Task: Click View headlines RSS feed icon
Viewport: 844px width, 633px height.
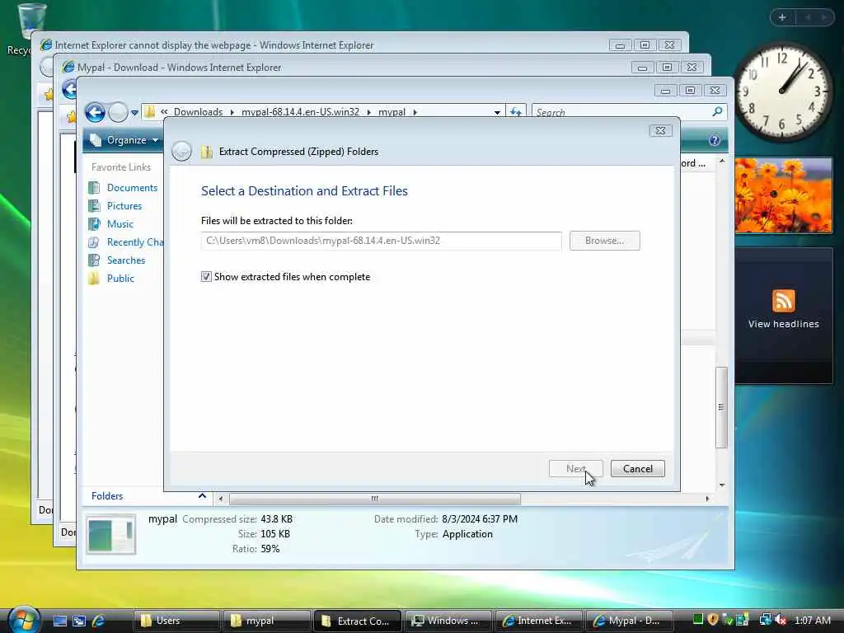Action: click(x=783, y=301)
